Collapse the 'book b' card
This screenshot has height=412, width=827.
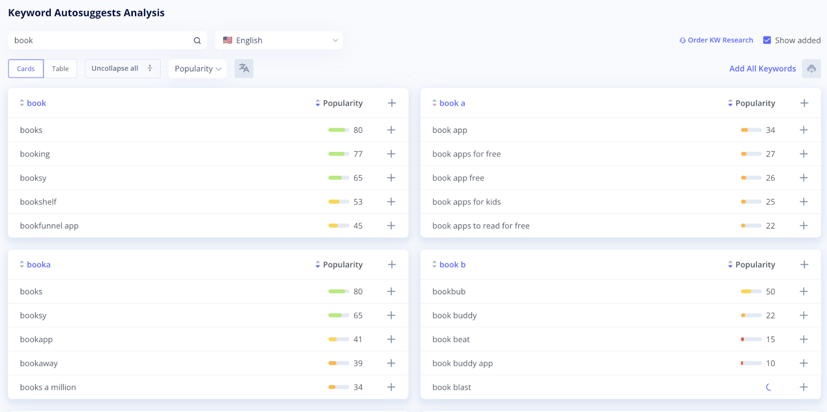click(434, 265)
